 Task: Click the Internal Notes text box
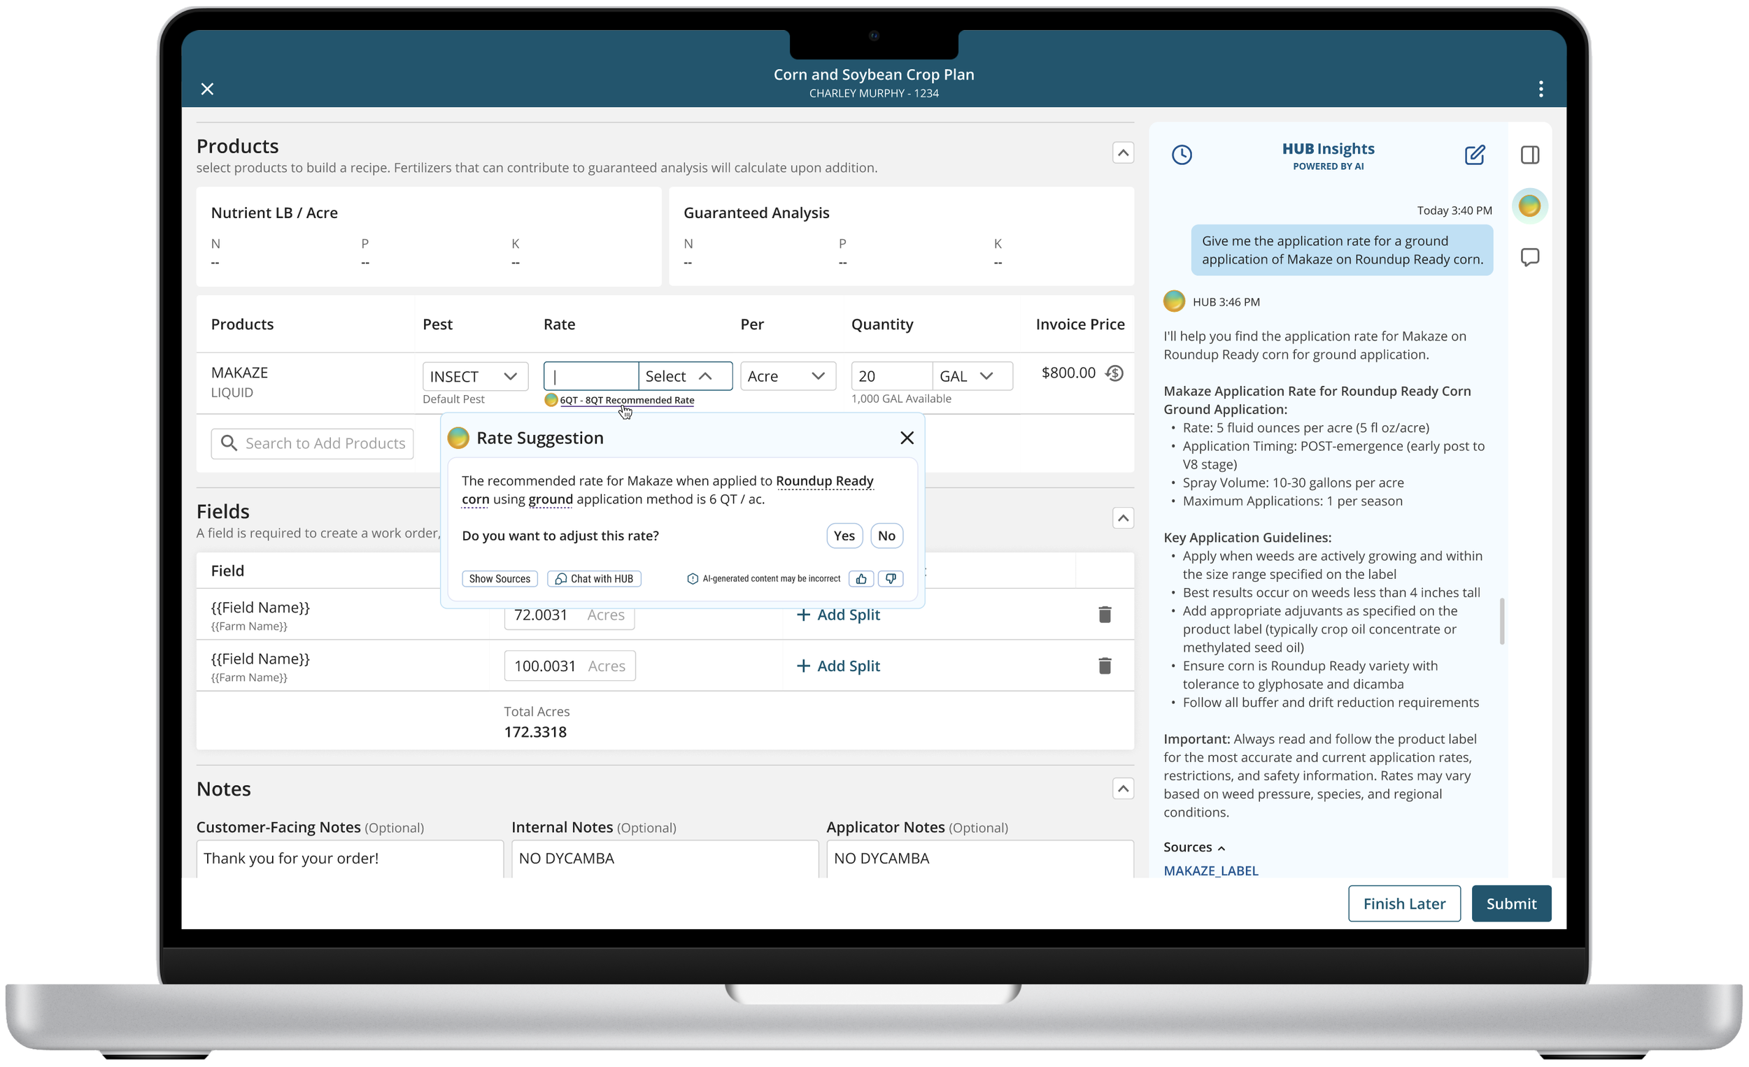(665, 859)
